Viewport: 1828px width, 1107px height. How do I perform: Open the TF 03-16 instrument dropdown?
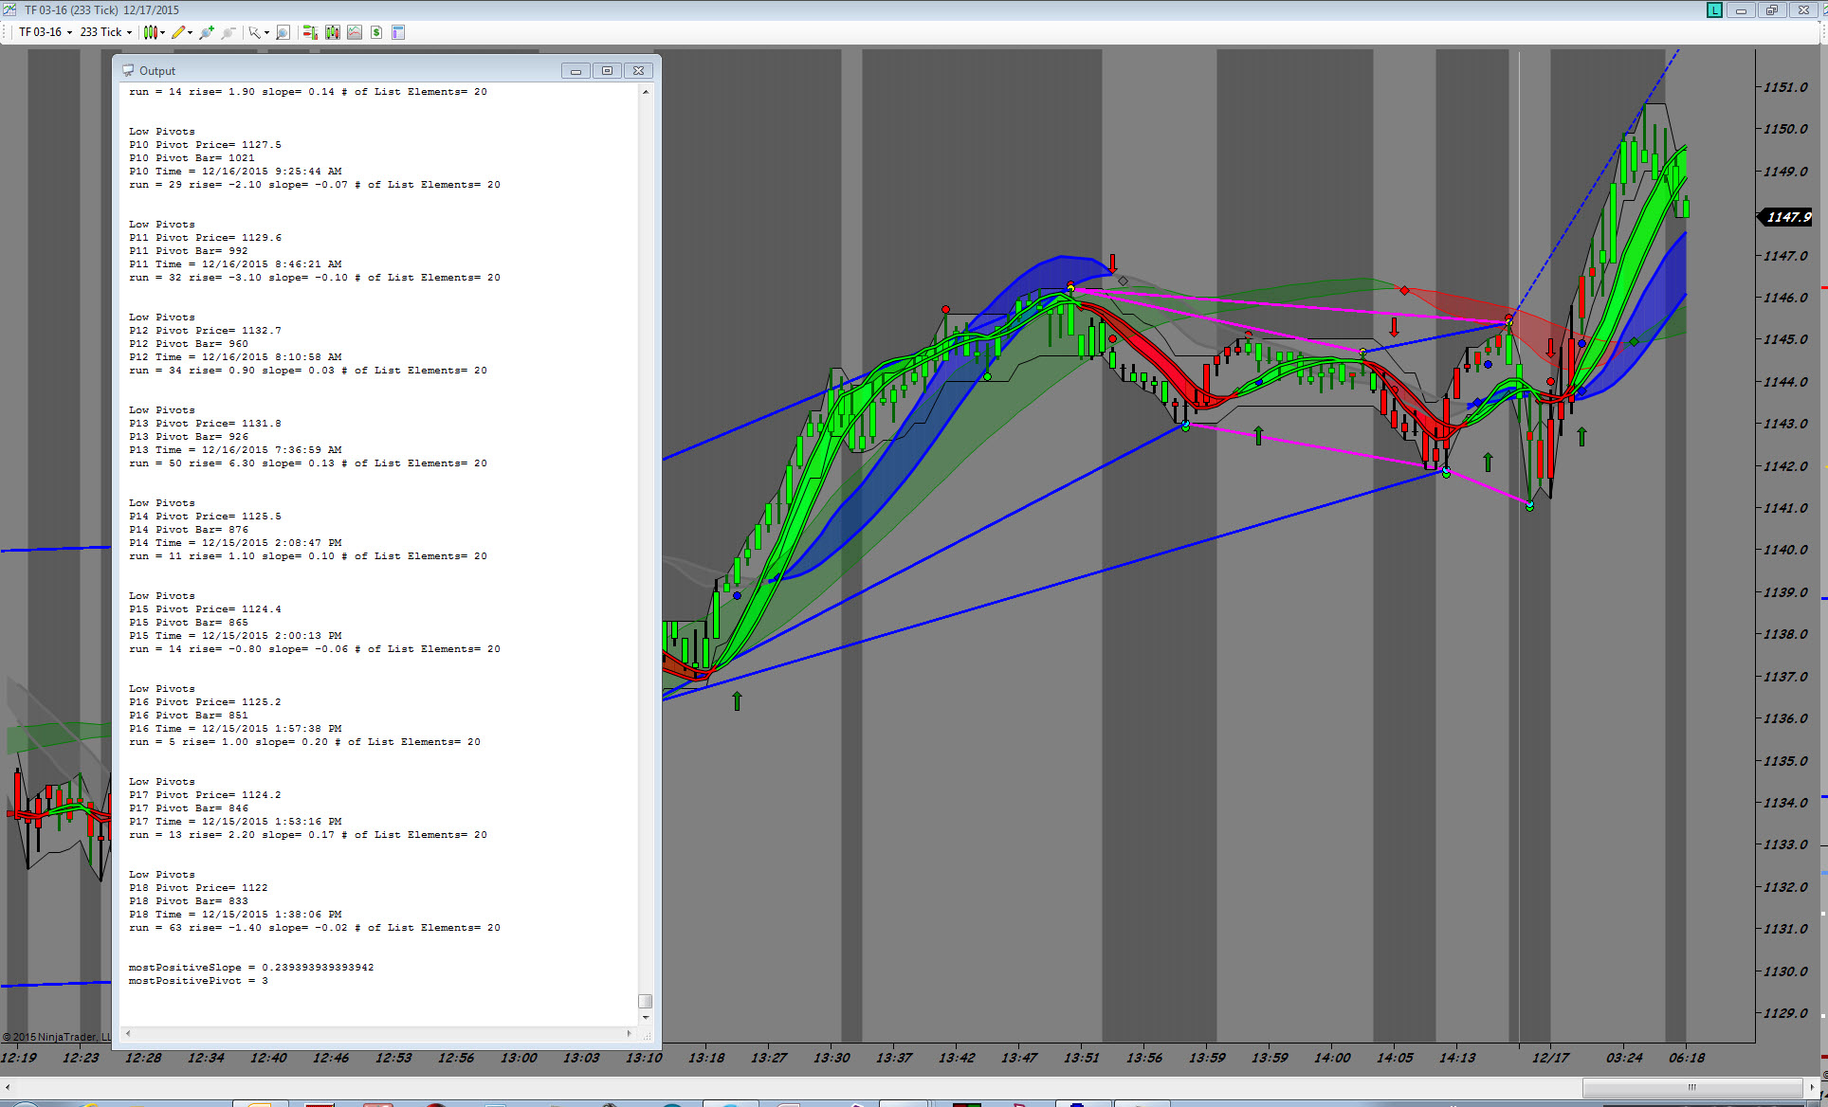tap(46, 32)
